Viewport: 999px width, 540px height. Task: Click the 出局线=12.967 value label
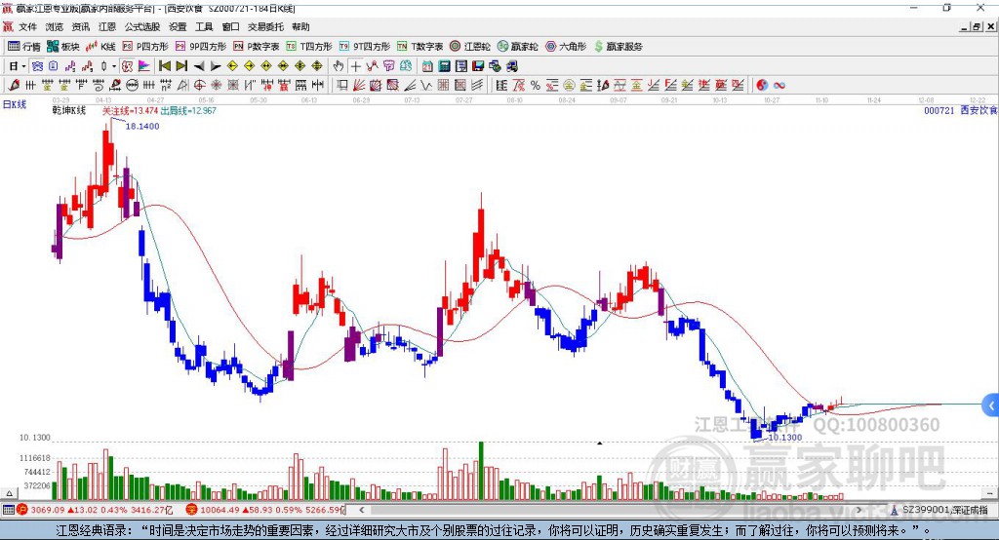(x=188, y=111)
